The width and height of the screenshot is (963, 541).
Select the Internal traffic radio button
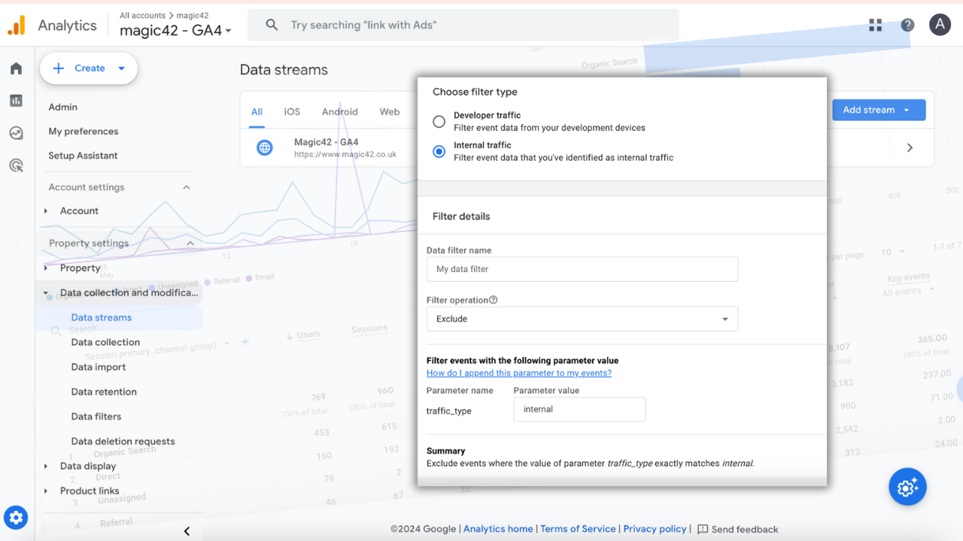click(x=439, y=151)
